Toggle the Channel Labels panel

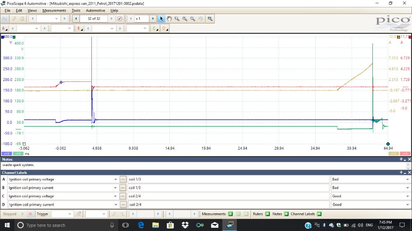320,214
